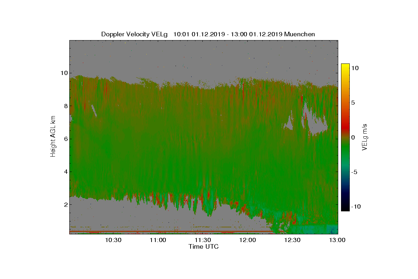418x279 pixels.
Task: Click the height axis tick label '2'
Action: pyautogui.click(x=65, y=204)
